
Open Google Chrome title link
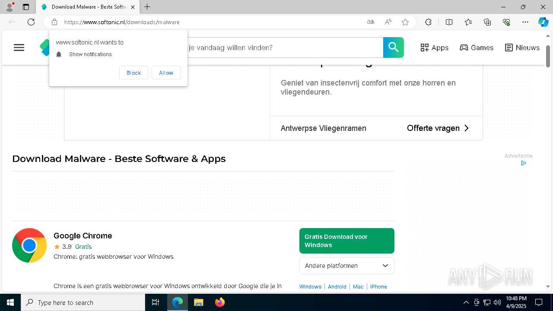click(x=83, y=235)
